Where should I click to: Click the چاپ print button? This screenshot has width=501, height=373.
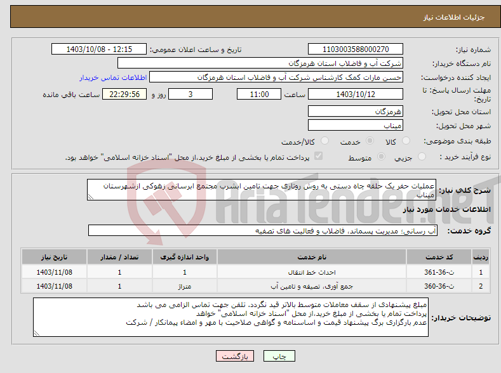click(279, 356)
